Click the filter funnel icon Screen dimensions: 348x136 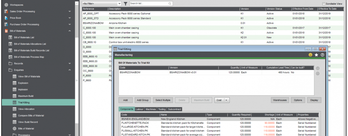125,4
